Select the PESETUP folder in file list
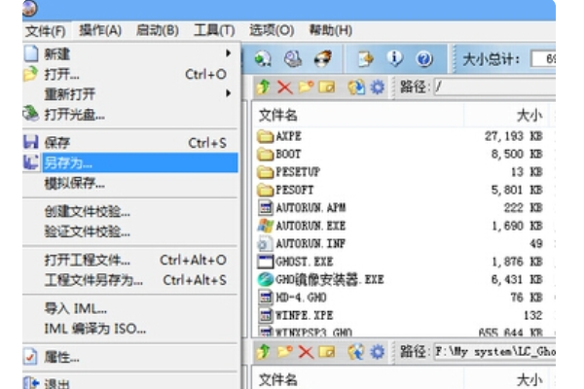This screenshot has height=389, width=584. coord(302,171)
